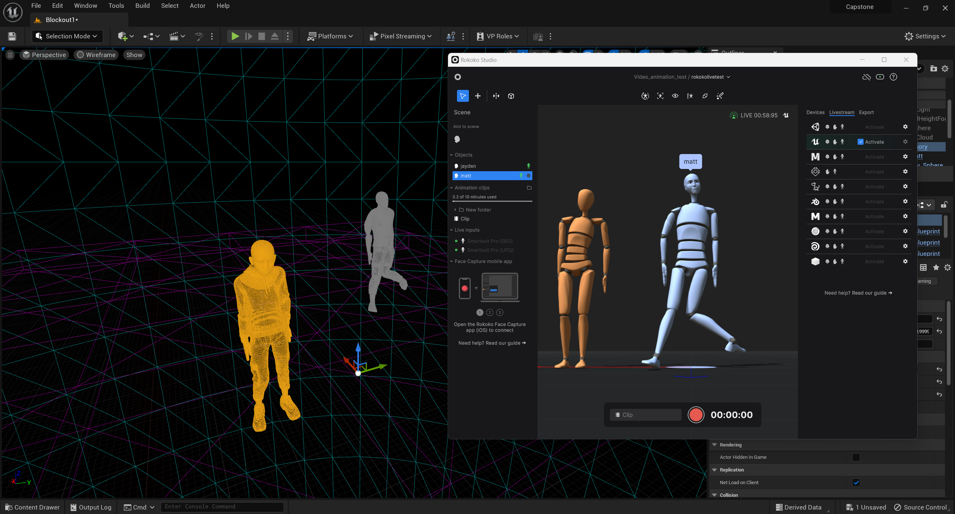
Task: Click the cloud sync off icon
Action: [x=866, y=77]
